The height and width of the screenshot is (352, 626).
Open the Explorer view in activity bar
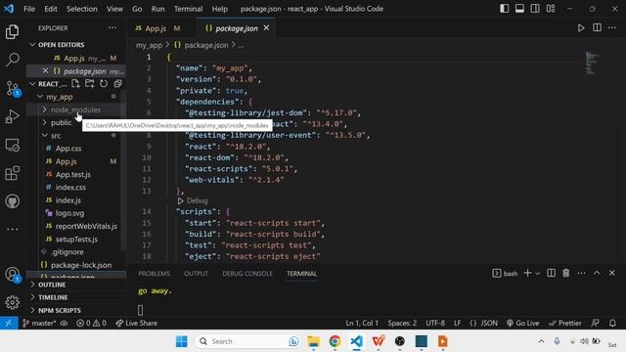[x=12, y=32]
